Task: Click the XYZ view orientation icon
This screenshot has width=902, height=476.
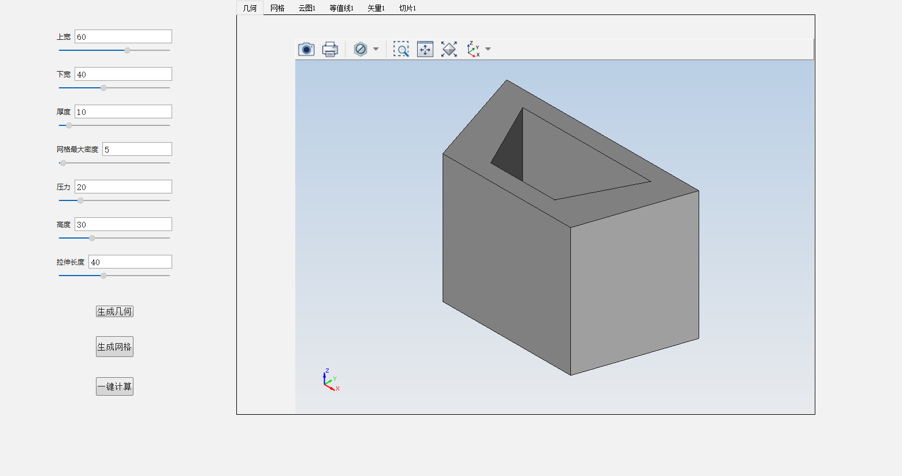Action: pos(473,49)
